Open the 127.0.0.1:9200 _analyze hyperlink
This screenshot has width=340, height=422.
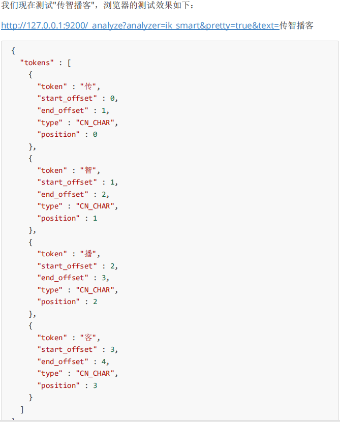140,25
